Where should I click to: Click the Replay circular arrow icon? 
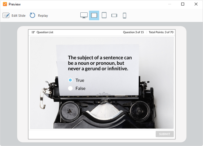pyautogui.click(x=32, y=15)
